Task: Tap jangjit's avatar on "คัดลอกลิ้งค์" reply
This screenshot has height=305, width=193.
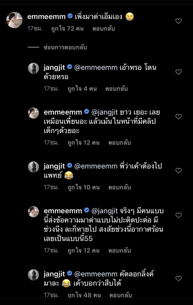Action: click(33, 275)
